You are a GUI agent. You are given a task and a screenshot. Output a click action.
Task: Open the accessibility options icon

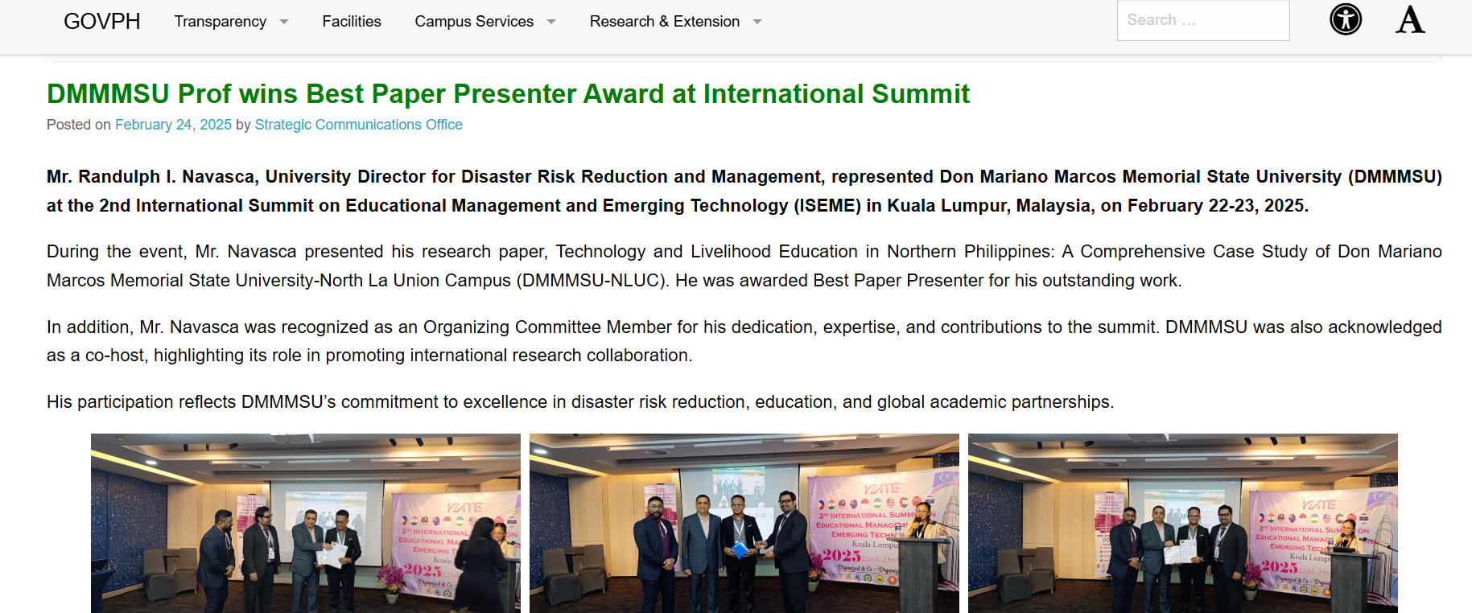click(x=1346, y=19)
